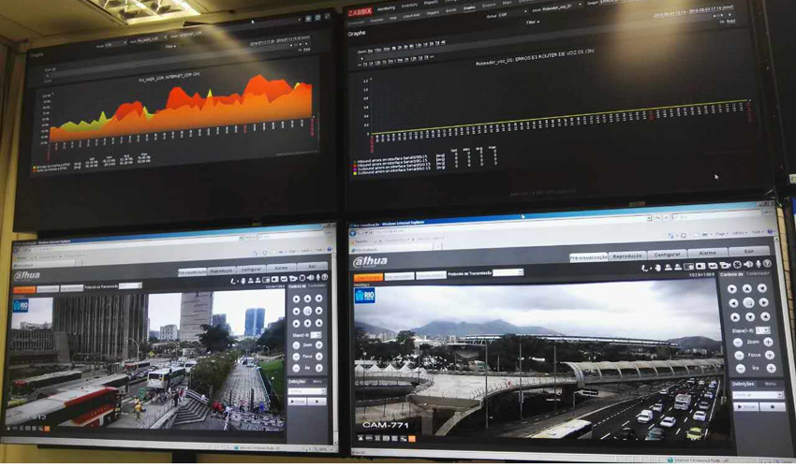Open Protocolo de Transmissão dropdown, left camera
The height and width of the screenshot is (468, 796).
(x=130, y=286)
